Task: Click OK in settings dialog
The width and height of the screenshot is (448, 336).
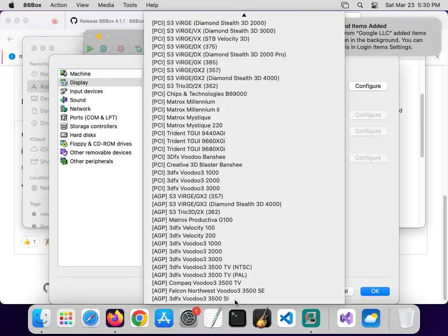Action: coord(375,291)
